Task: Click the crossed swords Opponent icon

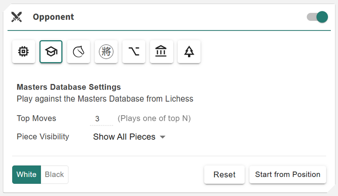Action: 17,17
